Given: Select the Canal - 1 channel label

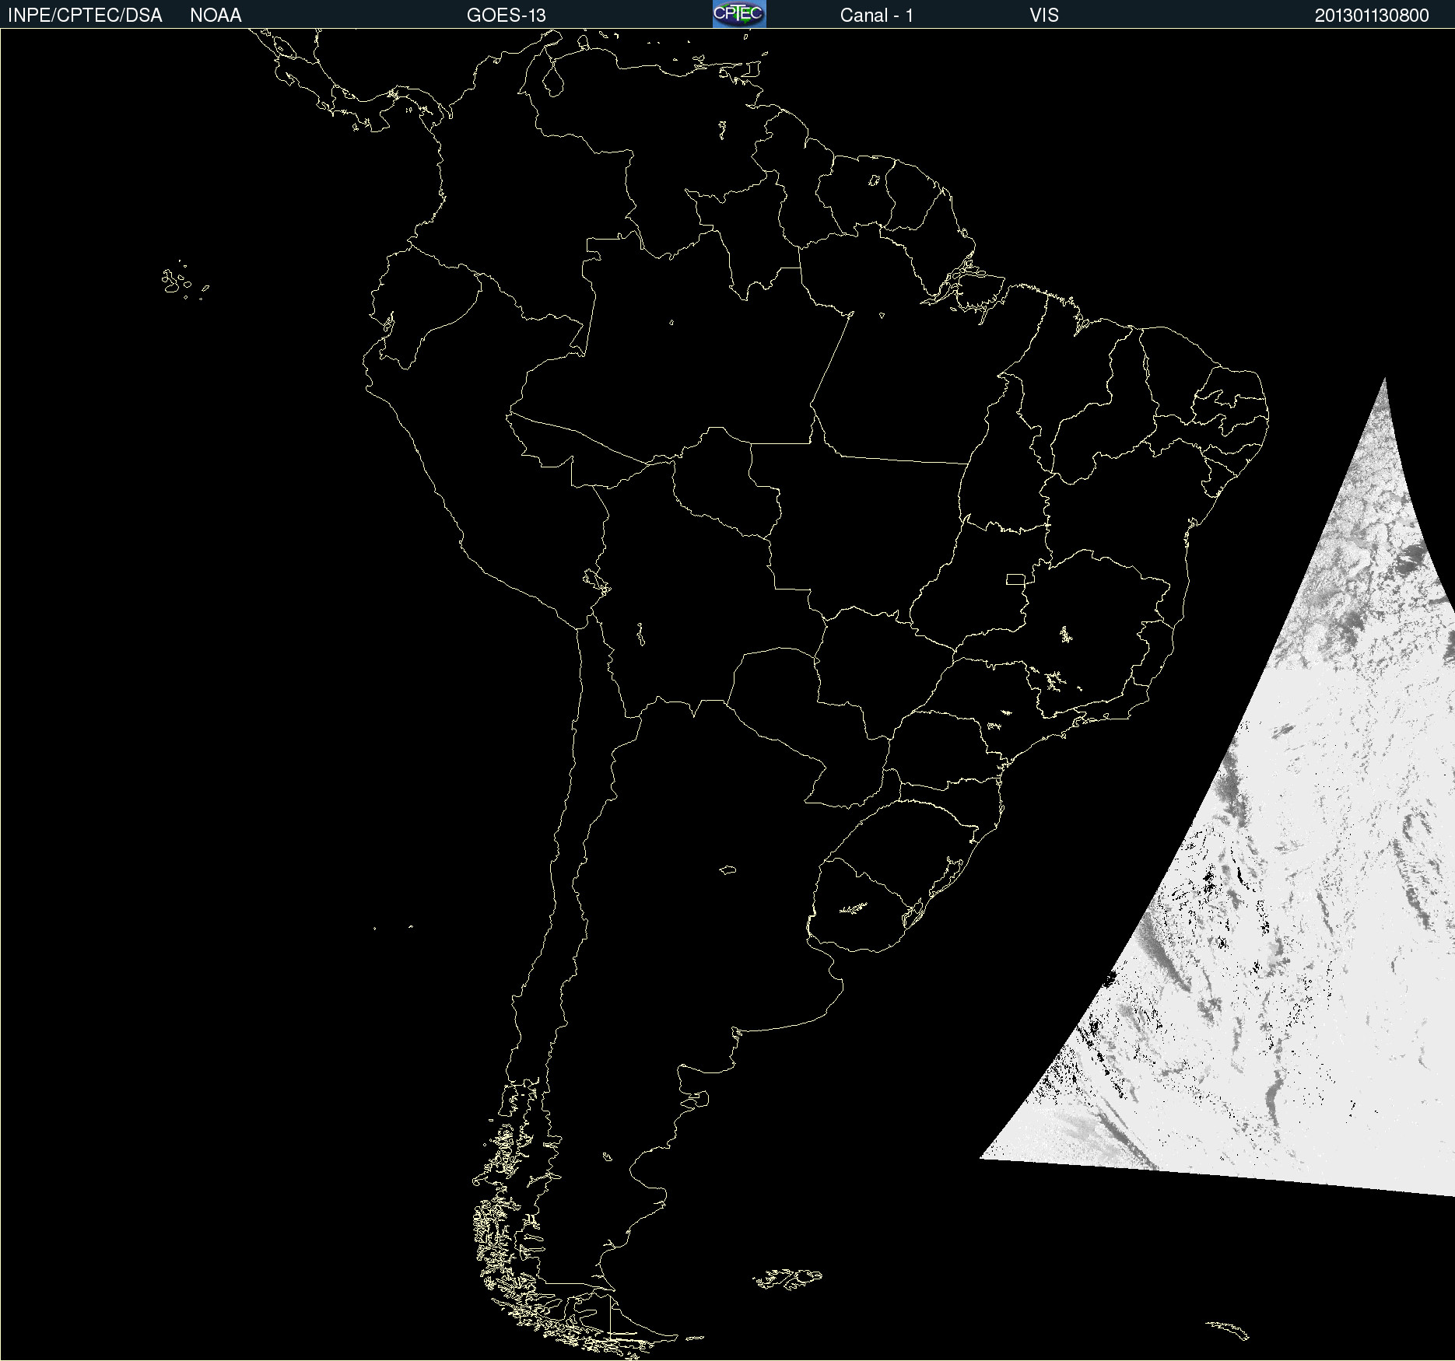Looking at the screenshot, I should tap(876, 16).
